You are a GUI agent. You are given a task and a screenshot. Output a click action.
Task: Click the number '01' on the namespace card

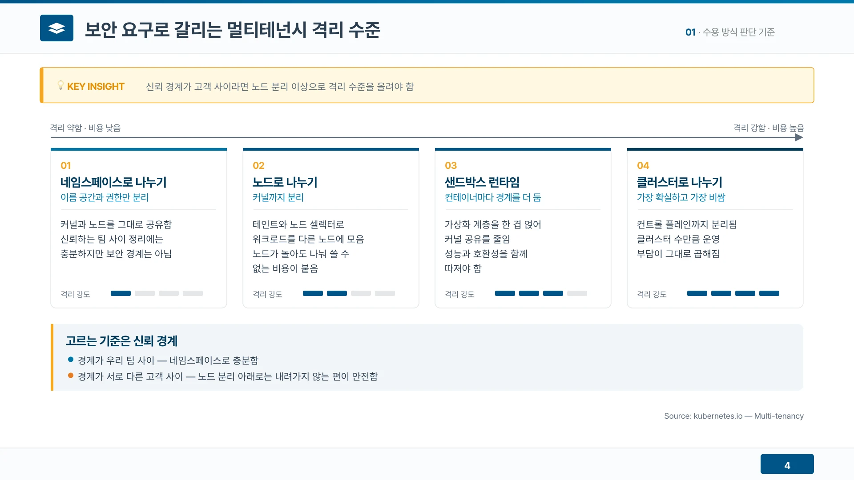click(x=66, y=165)
